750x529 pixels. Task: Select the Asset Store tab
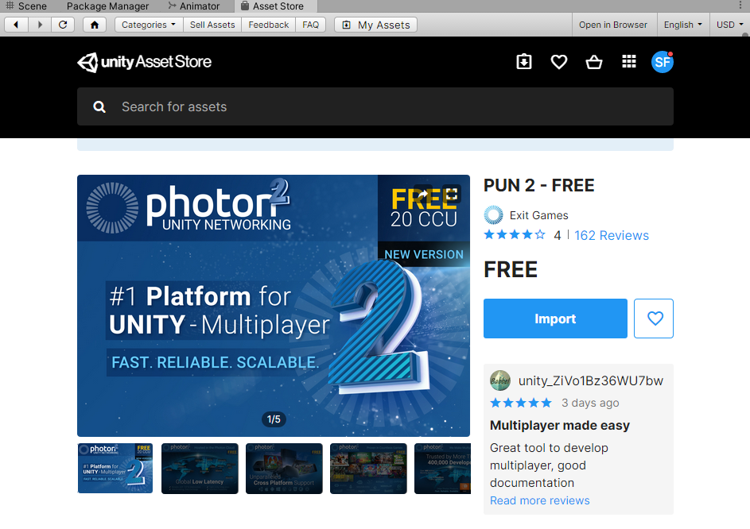click(x=275, y=6)
